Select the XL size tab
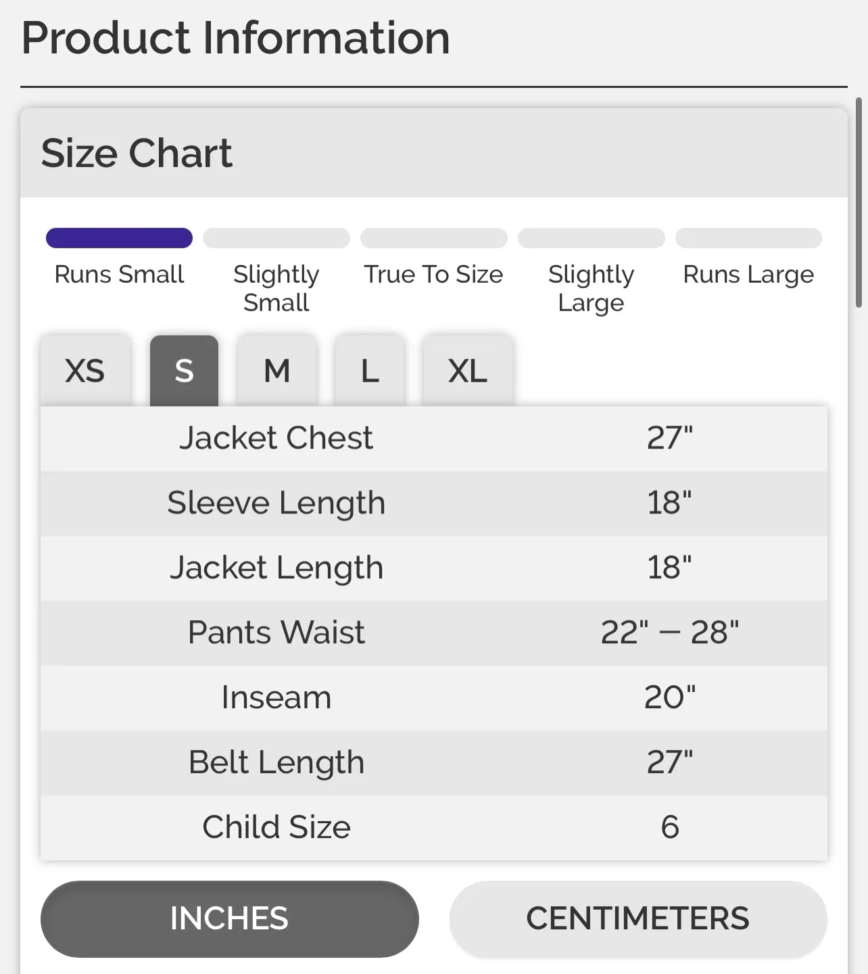The image size is (868, 974). click(x=467, y=370)
